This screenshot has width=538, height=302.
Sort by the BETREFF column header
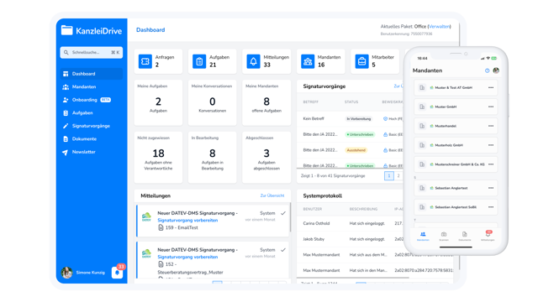[310, 102]
